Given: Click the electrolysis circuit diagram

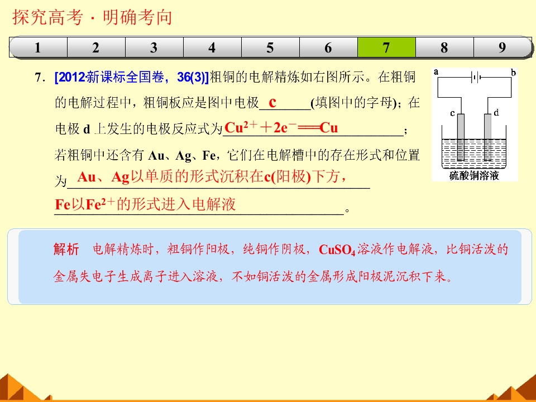Looking at the screenshot, I should 475,125.
